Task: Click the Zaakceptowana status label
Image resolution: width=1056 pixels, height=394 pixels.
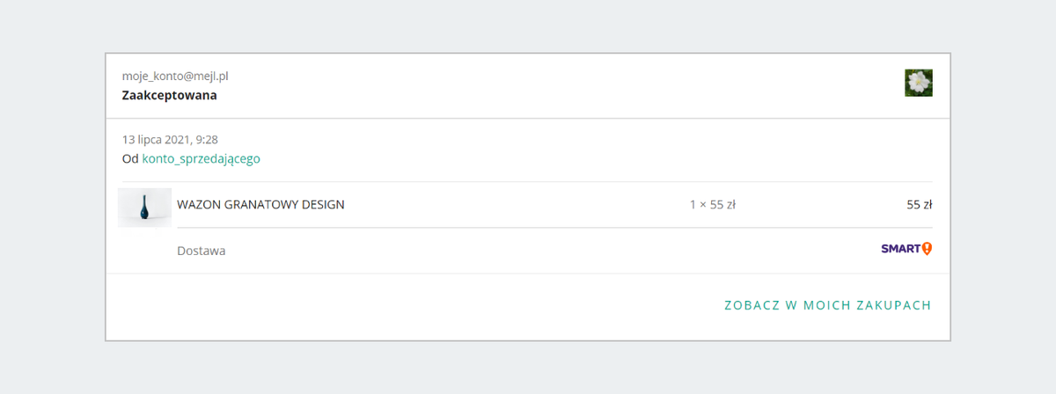Action: tap(169, 95)
